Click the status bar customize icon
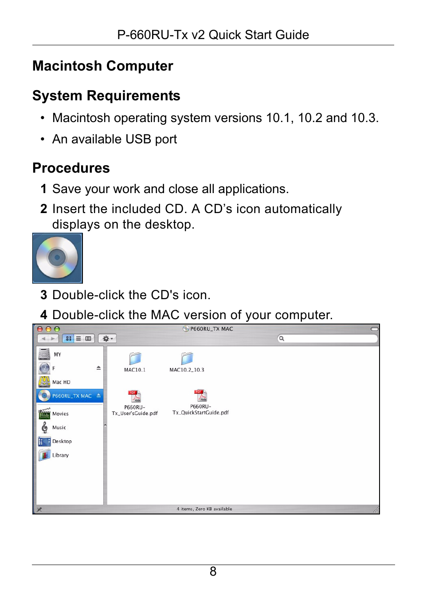 pyautogui.click(x=39, y=510)
